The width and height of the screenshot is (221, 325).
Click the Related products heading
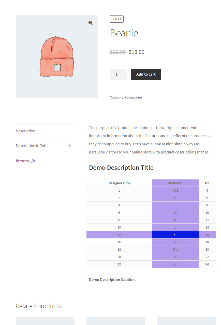click(38, 306)
